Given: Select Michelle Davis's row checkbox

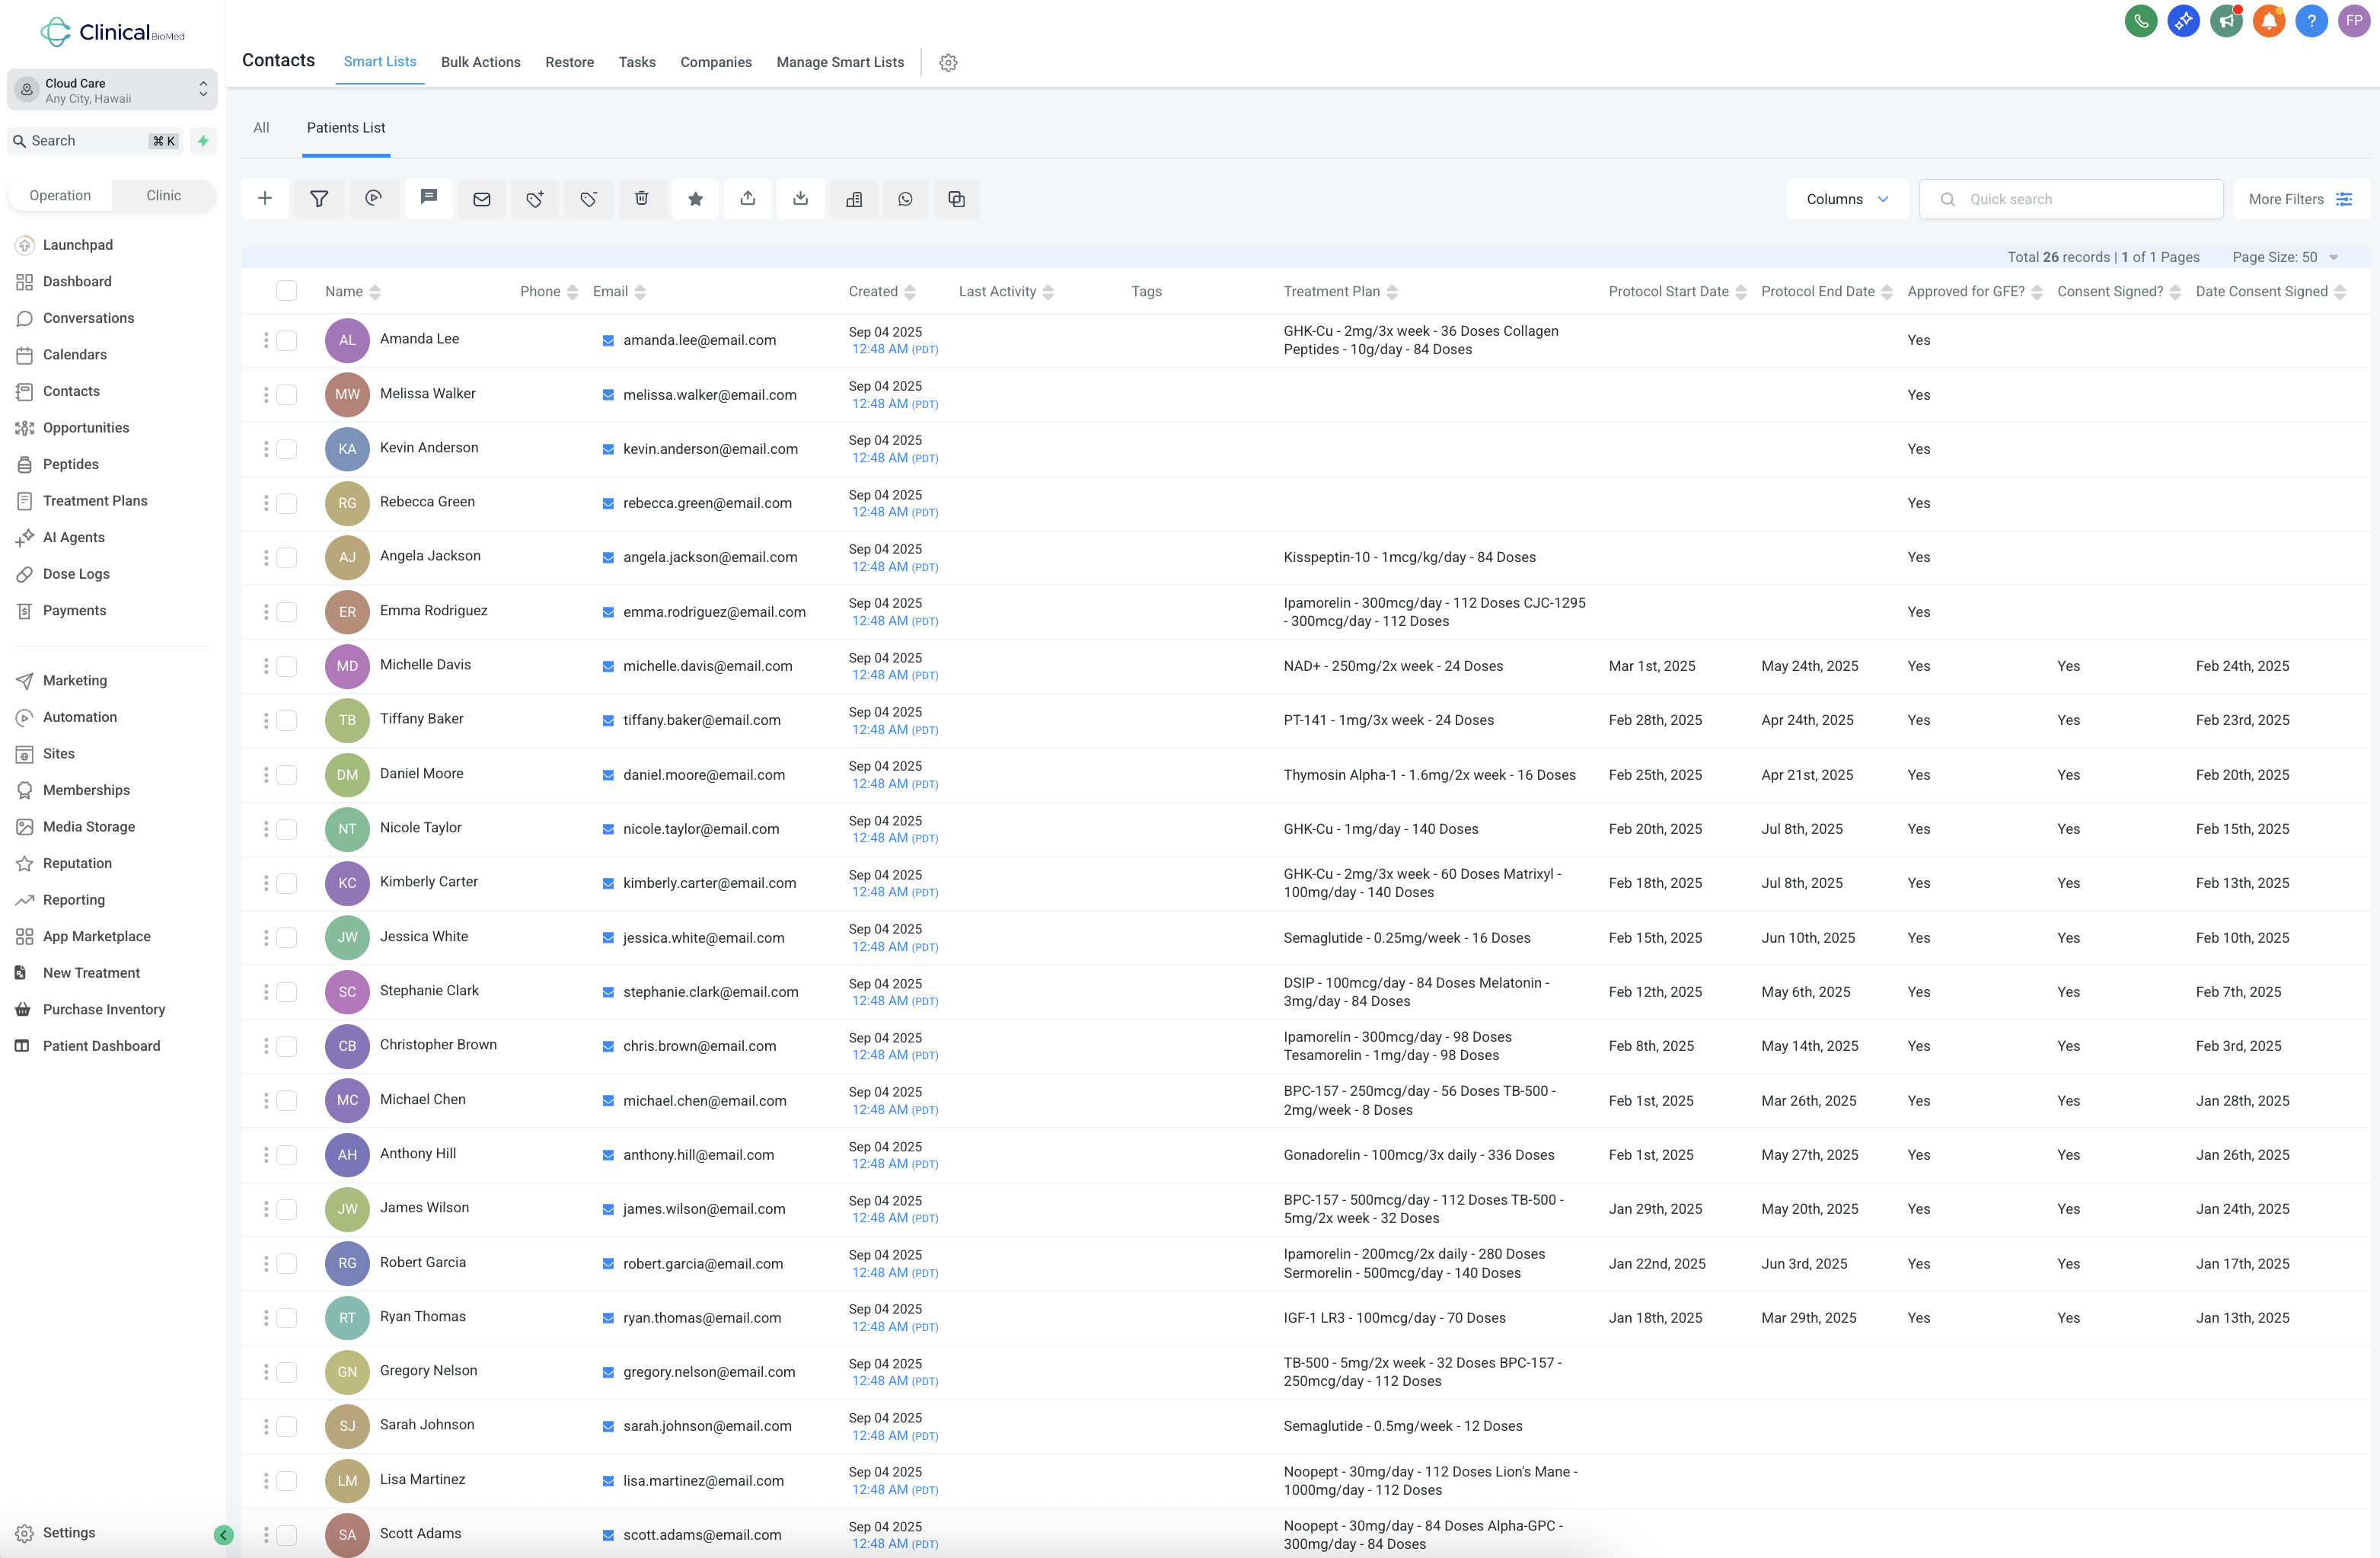Looking at the screenshot, I should [x=287, y=666].
